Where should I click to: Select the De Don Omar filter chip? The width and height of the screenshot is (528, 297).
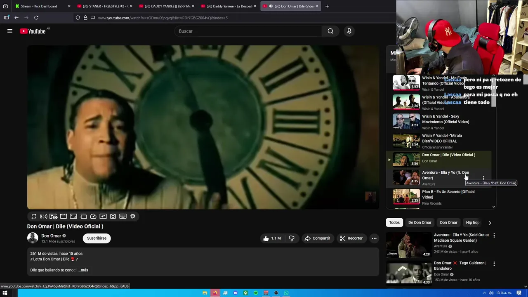coord(420,222)
